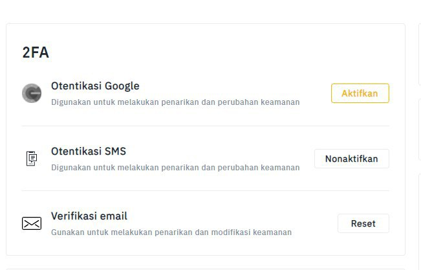The image size is (421, 270).
Task: Click the description under Otentikasi Google
Action: [x=175, y=102]
